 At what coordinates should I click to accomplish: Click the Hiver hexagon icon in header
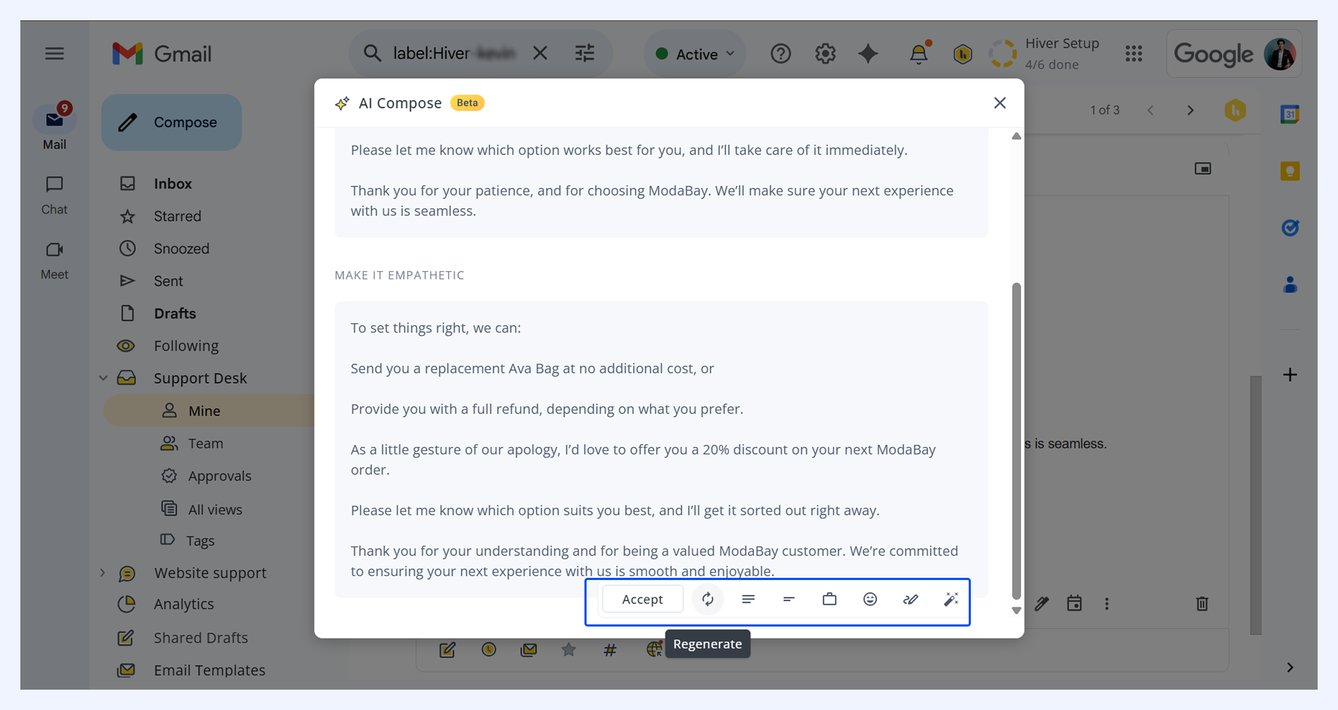pyautogui.click(x=962, y=54)
